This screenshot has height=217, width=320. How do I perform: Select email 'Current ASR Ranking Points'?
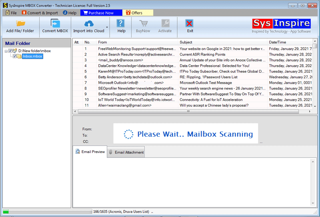coord(192,54)
